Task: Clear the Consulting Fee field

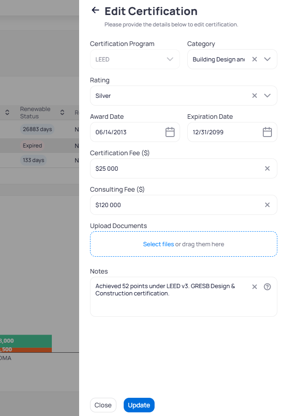Action: [x=267, y=205]
